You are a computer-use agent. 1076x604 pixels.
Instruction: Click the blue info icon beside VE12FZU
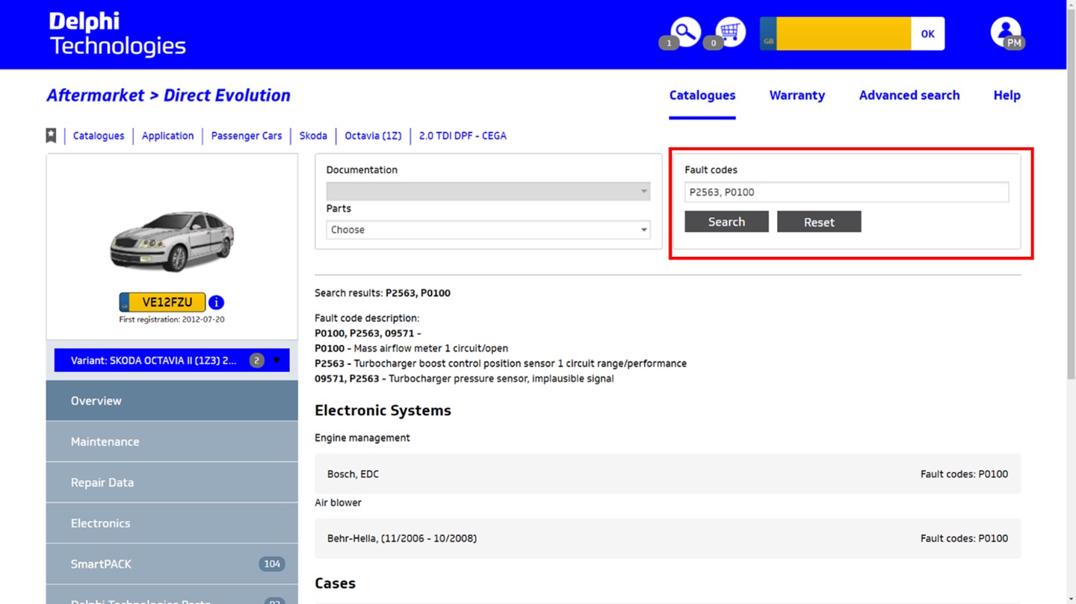tap(216, 302)
